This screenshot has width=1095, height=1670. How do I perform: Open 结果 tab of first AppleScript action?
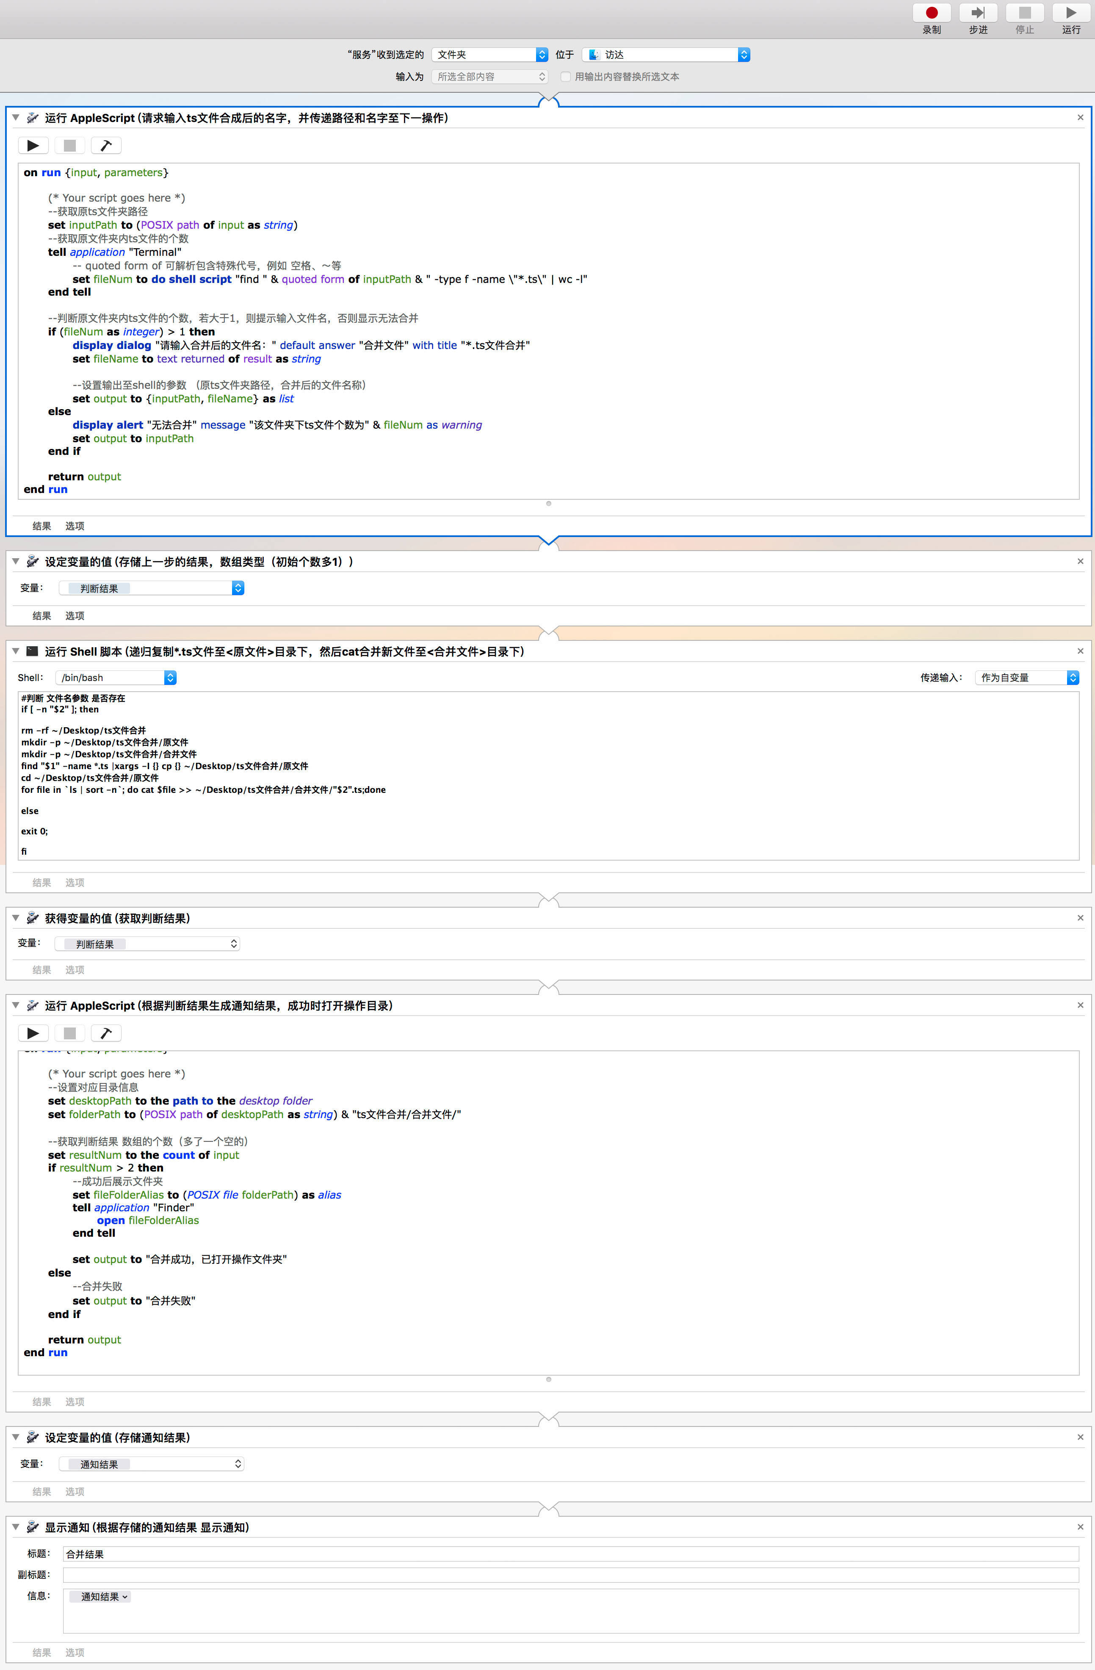(x=41, y=526)
